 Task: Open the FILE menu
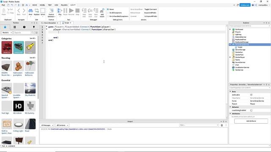3,5
